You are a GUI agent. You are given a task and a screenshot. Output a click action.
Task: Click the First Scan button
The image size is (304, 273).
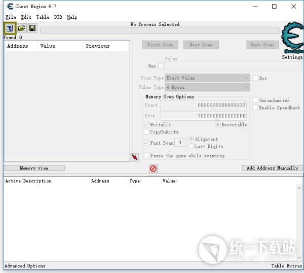pyautogui.click(x=160, y=45)
